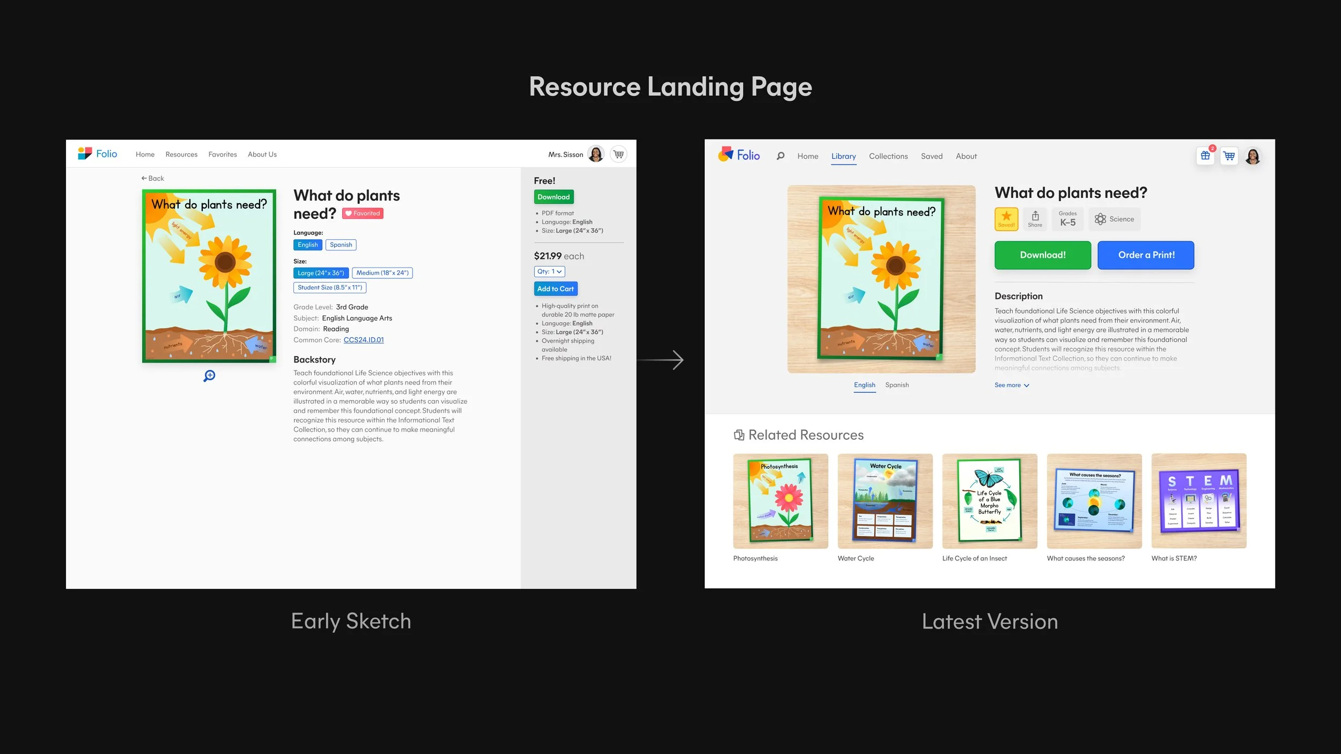Open Saved in Latest Version nav
The width and height of the screenshot is (1341, 754).
(x=932, y=156)
